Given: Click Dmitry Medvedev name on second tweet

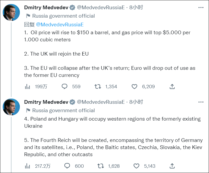Looking at the screenshot, I should coord(46,102).
